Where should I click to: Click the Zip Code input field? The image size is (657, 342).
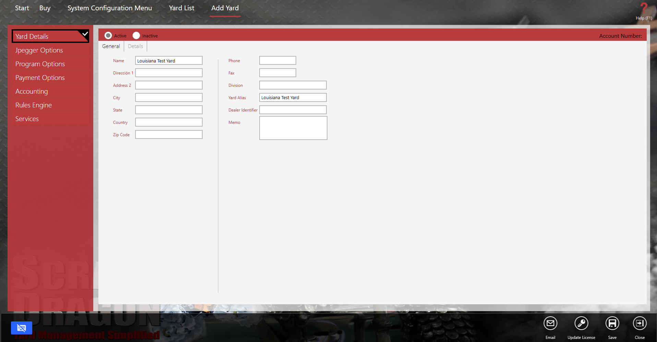point(169,134)
